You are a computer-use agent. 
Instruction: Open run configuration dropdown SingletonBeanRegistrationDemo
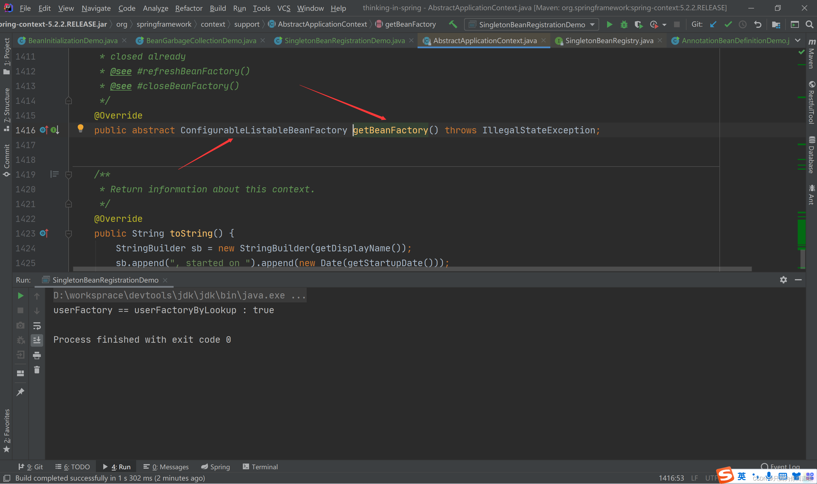pyautogui.click(x=532, y=24)
